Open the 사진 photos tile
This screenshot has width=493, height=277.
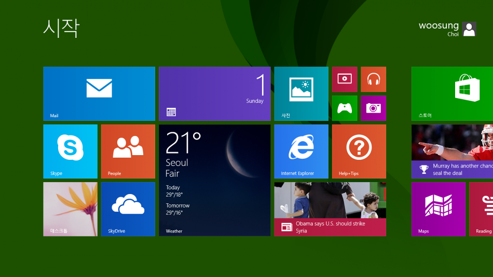[301, 94]
